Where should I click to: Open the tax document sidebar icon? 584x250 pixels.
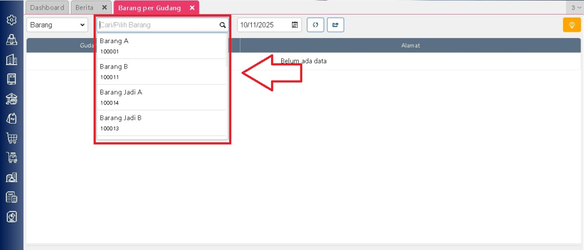click(11, 197)
